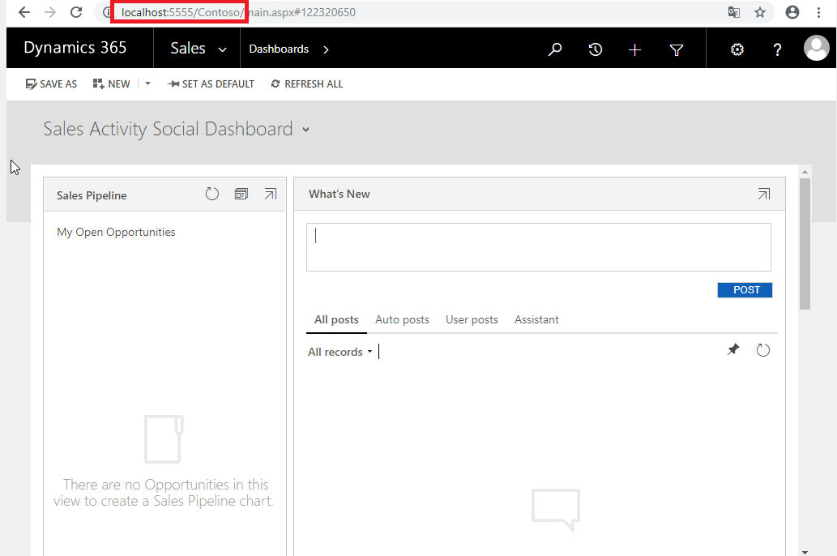The image size is (837, 556).
Task: Open advanced find filter icon
Action: 676,49
